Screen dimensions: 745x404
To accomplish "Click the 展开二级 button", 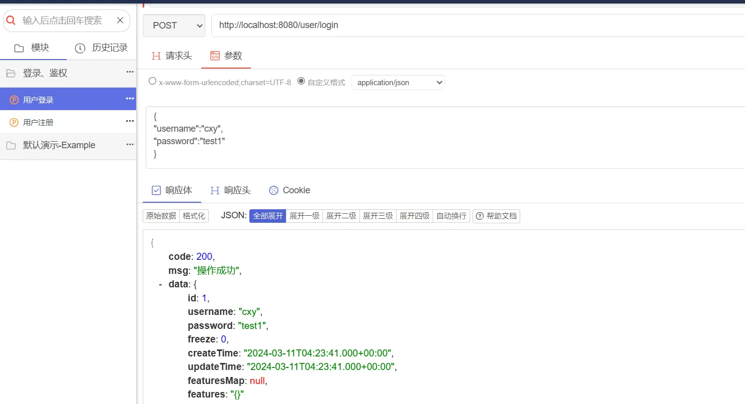I will coord(341,216).
